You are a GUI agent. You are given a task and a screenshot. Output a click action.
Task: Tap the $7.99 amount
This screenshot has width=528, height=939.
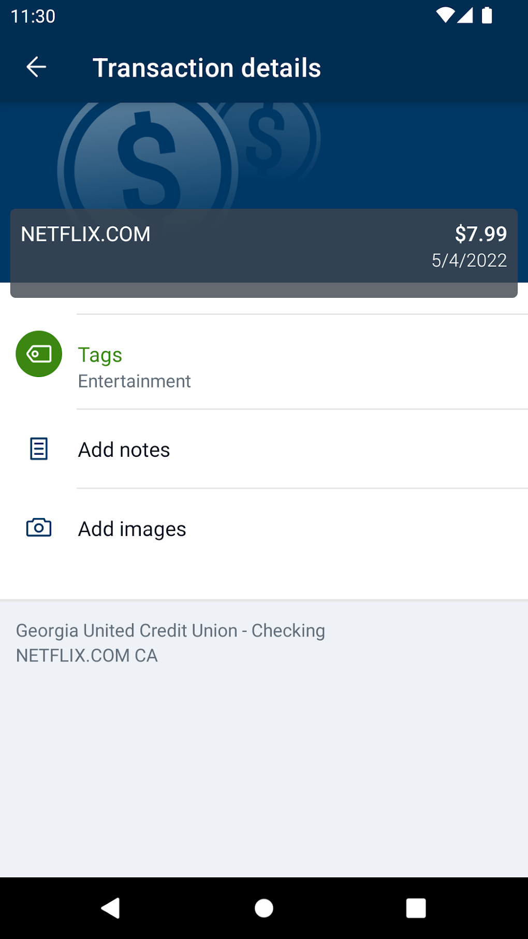(480, 234)
